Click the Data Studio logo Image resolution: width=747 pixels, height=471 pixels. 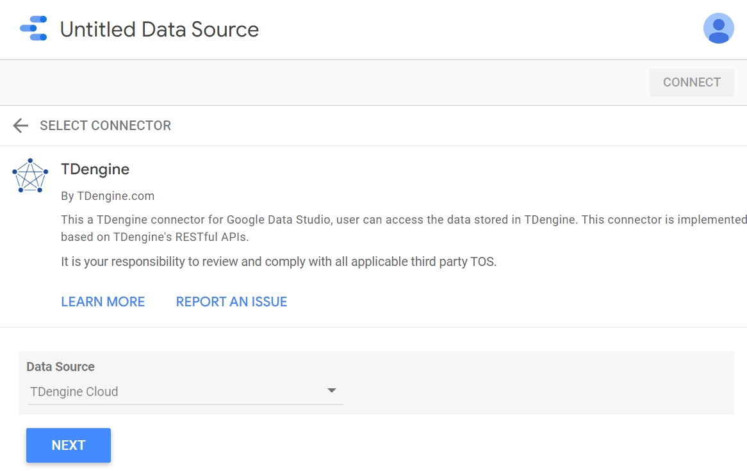pyautogui.click(x=33, y=29)
